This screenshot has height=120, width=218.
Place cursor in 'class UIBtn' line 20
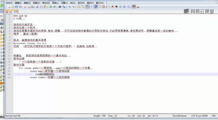click(44, 74)
